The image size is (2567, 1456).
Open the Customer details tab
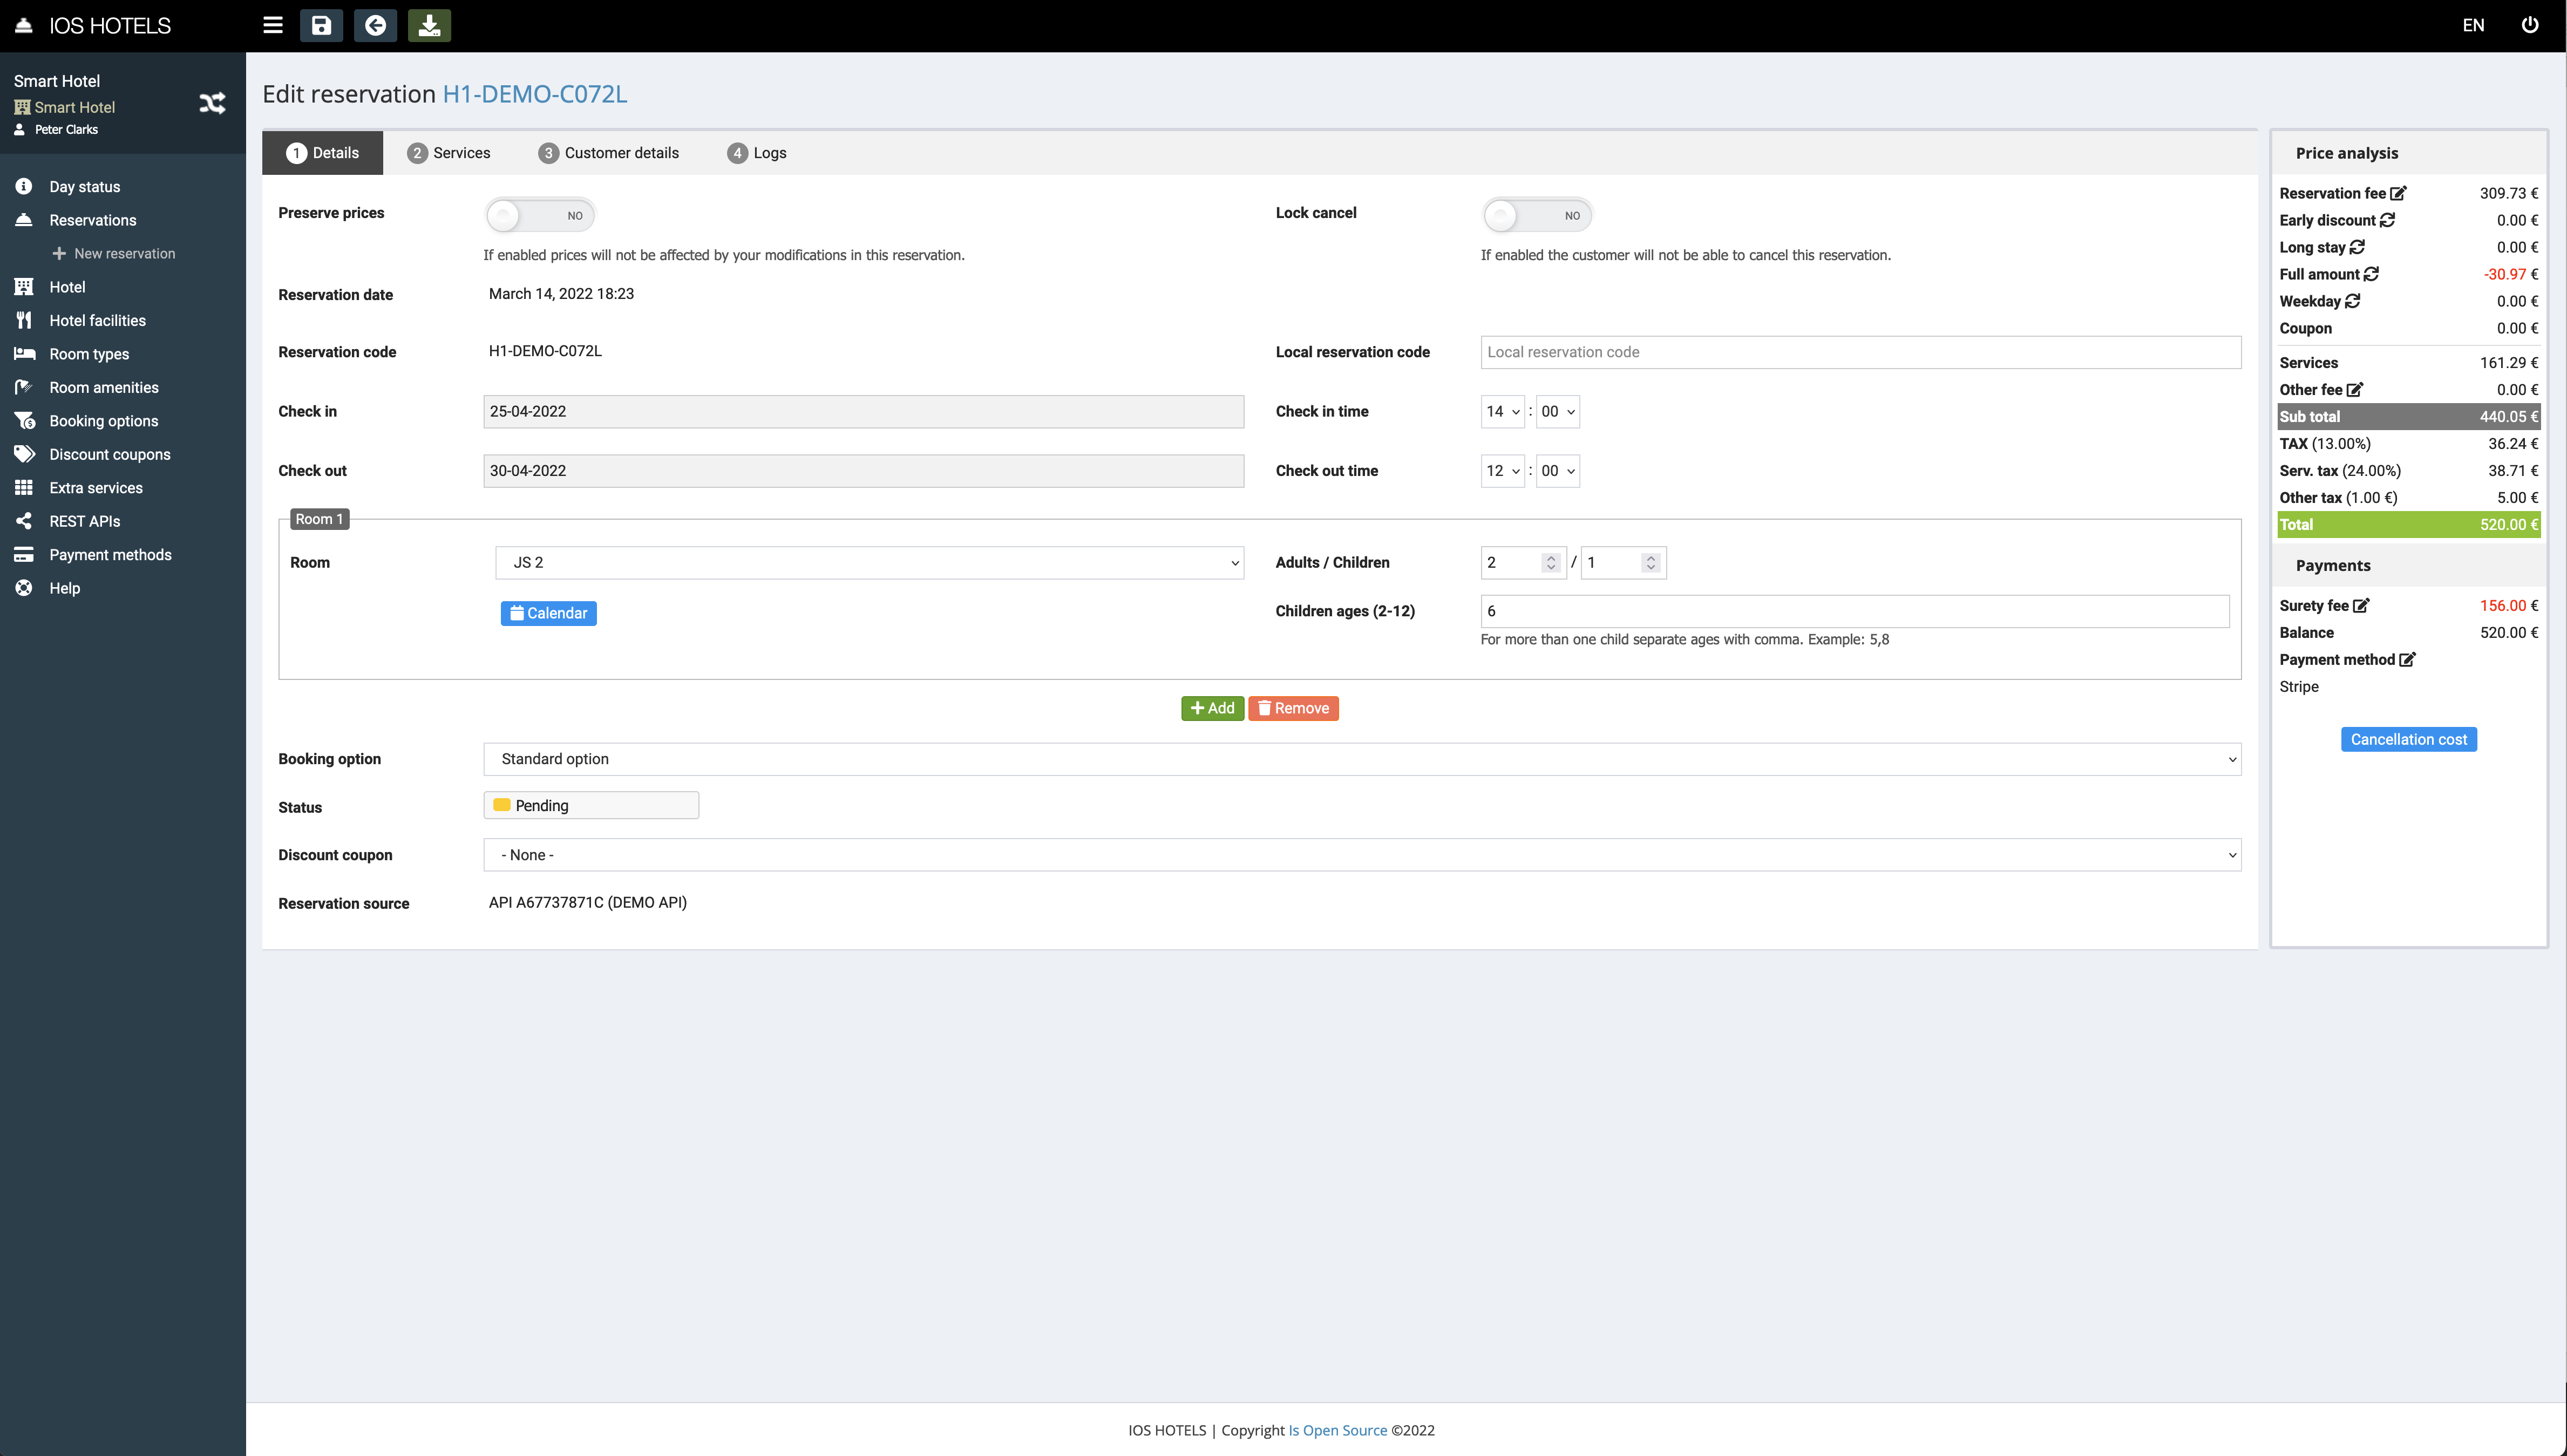608,153
